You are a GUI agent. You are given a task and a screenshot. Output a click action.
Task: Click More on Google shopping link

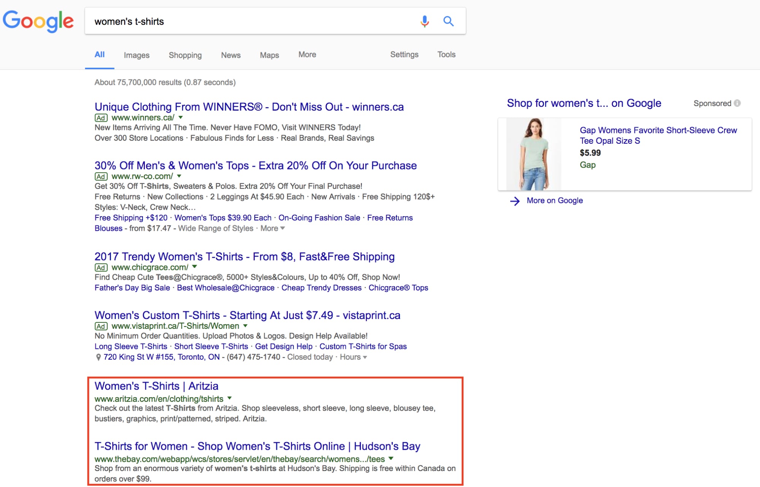pyautogui.click(x=554, y=200)
